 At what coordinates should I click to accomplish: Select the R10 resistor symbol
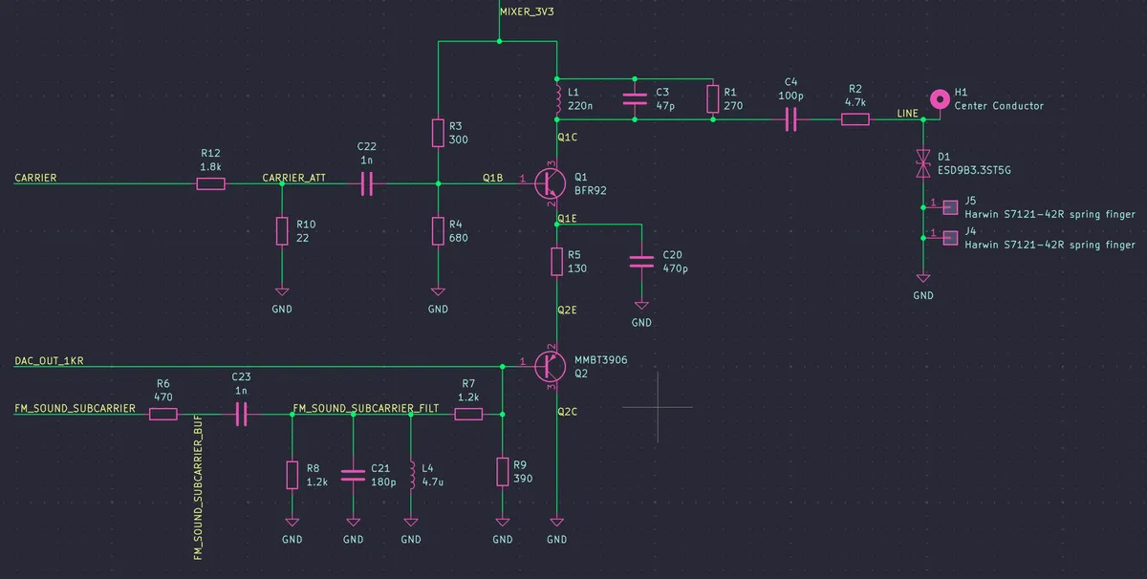(x=282, y=231)
